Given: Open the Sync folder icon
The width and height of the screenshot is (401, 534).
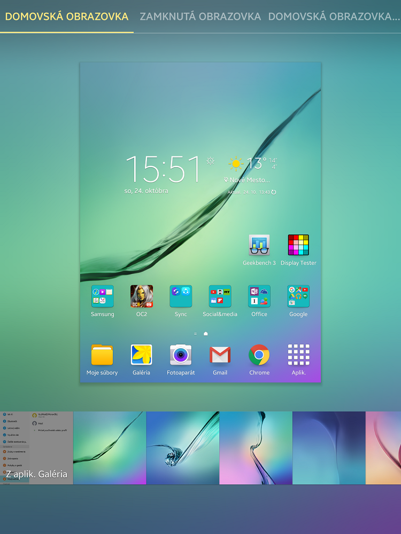Looking at the screenshot, I should [x=181, y=296].
